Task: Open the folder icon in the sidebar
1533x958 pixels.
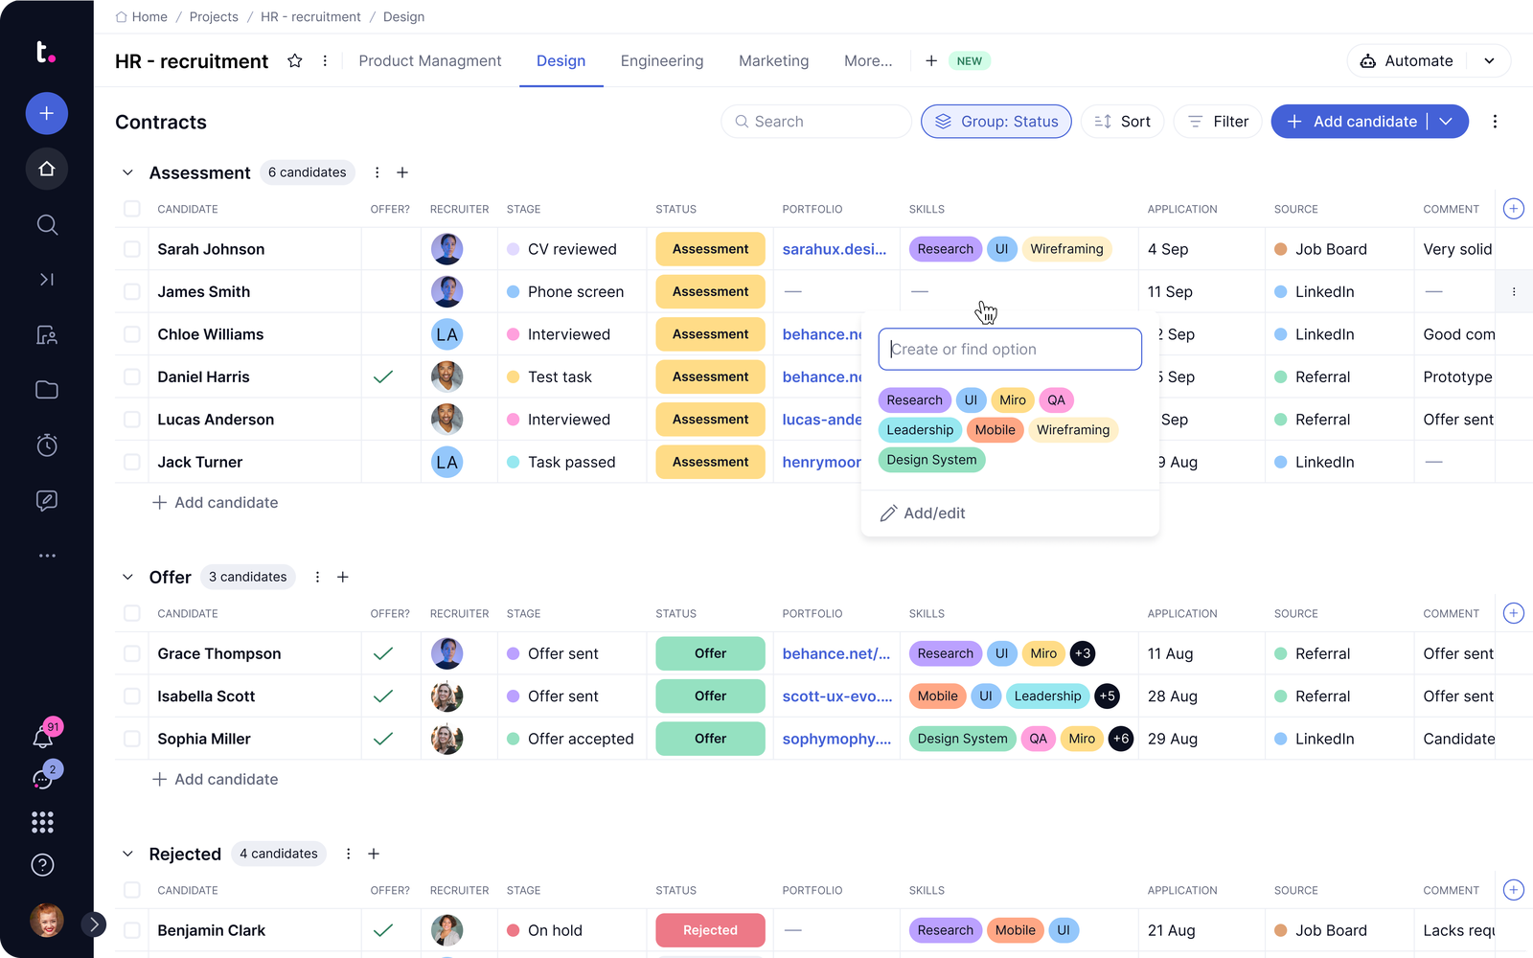Action: (47, 390)
